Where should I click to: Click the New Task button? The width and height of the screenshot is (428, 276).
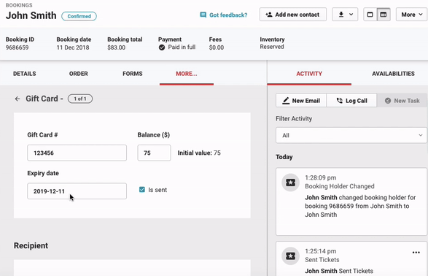click(402, 101)
